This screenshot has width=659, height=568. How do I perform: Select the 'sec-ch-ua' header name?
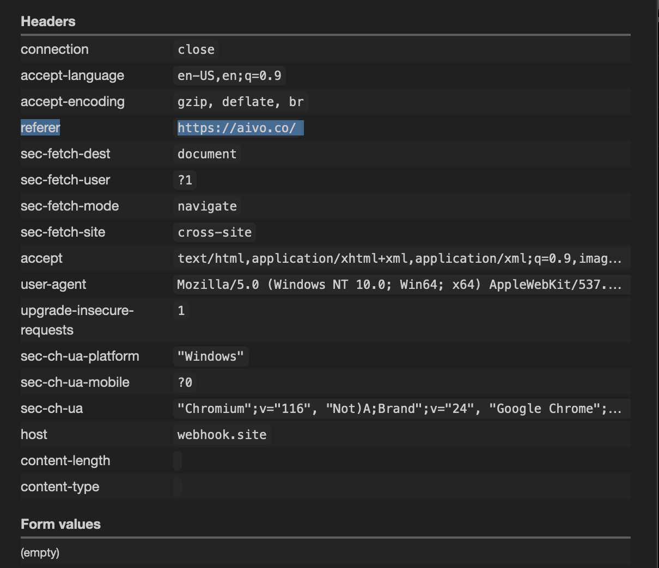[x=52, y=409]
